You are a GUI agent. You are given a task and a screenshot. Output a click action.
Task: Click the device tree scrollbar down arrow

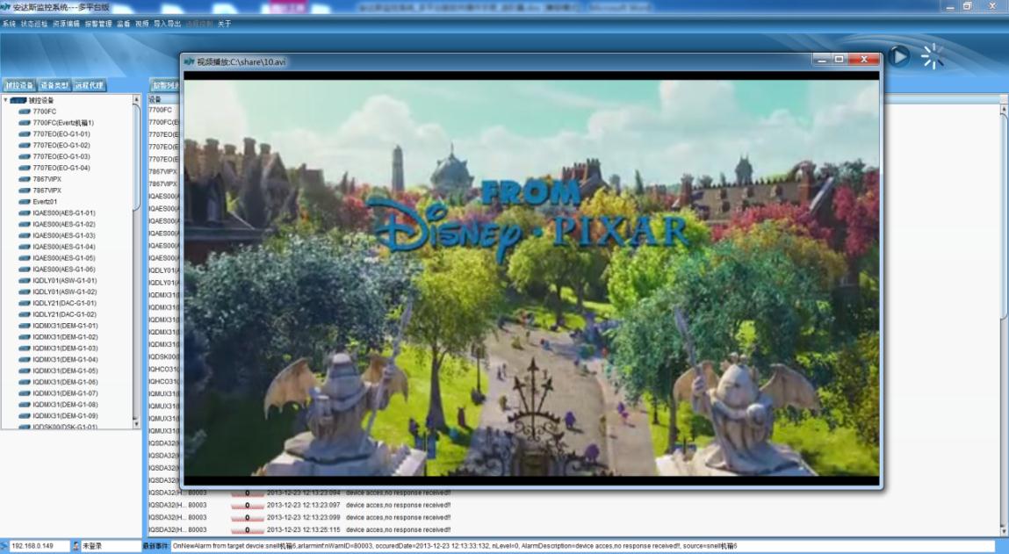tap(136, 424)
